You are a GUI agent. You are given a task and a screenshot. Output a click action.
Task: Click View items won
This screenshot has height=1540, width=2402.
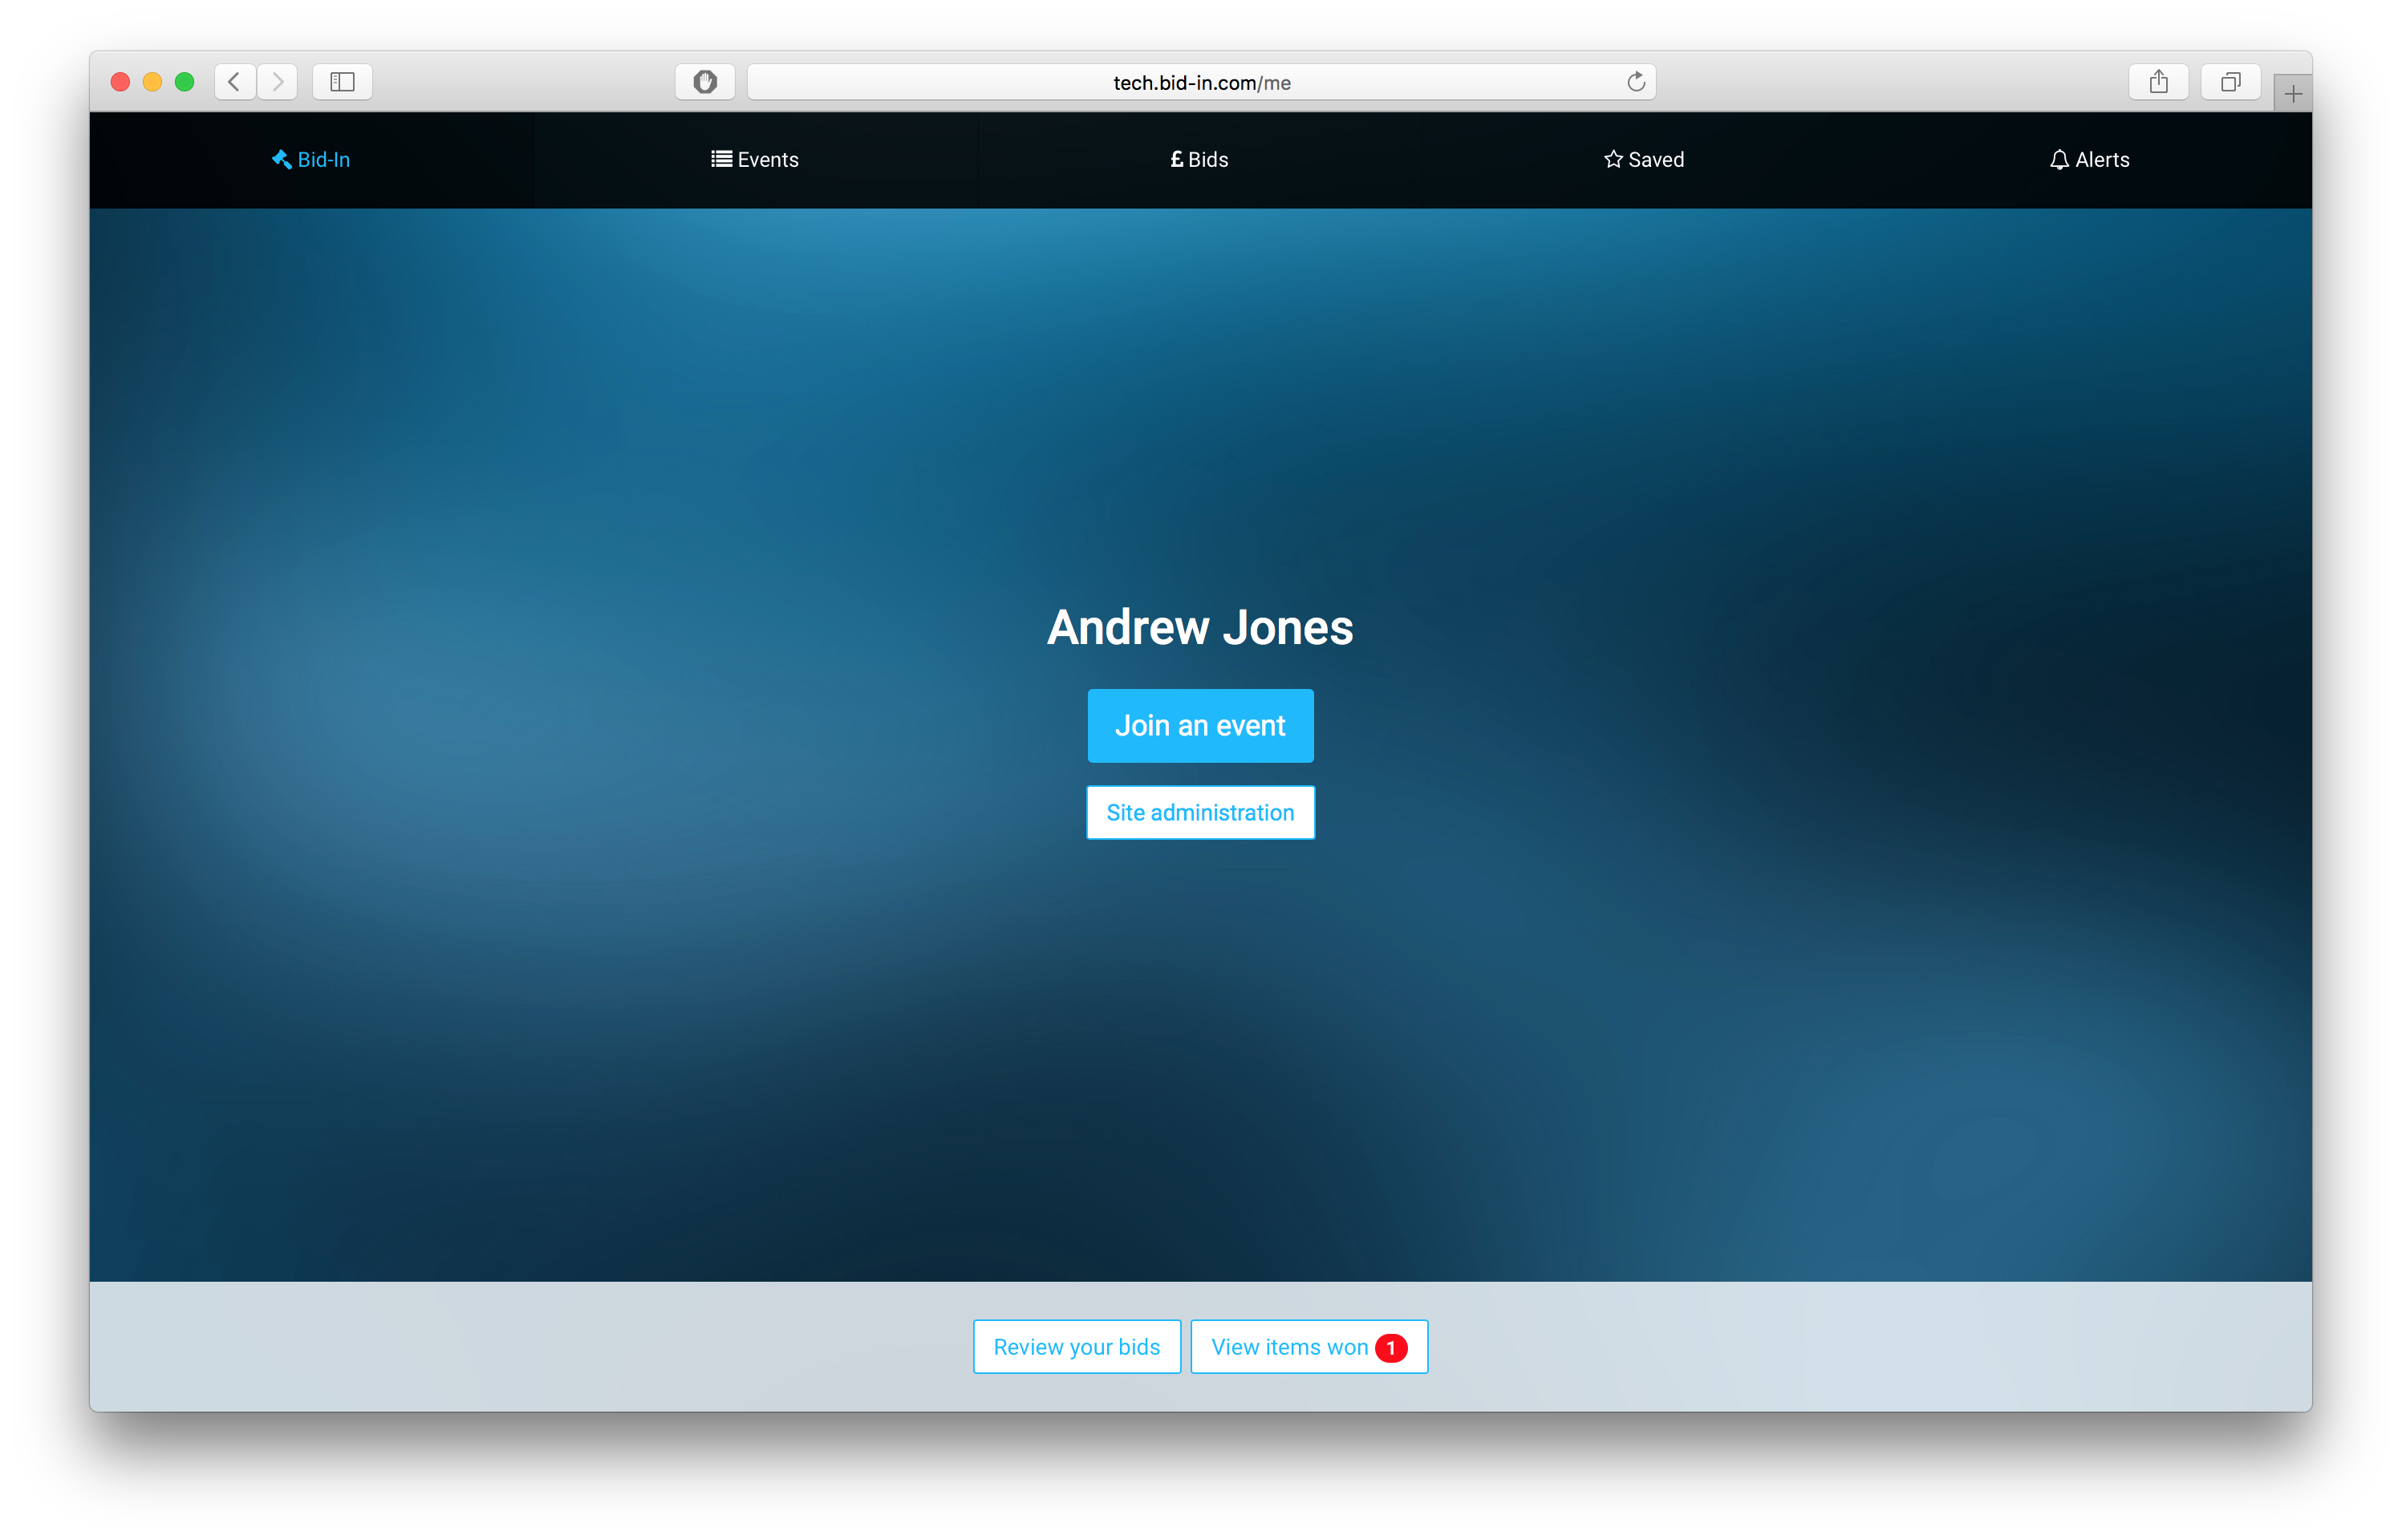1309,1347
